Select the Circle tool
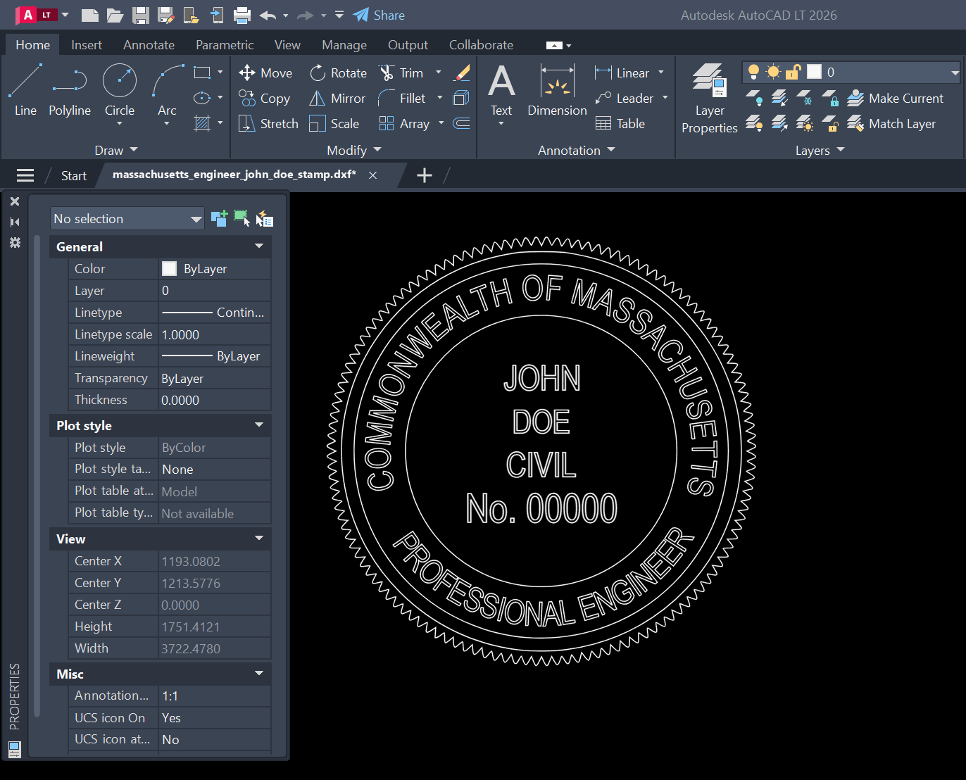The image size is (966, 780). pos(120,89)
